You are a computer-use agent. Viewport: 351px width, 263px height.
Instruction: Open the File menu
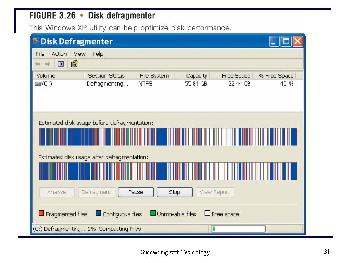tap(40, 54)
